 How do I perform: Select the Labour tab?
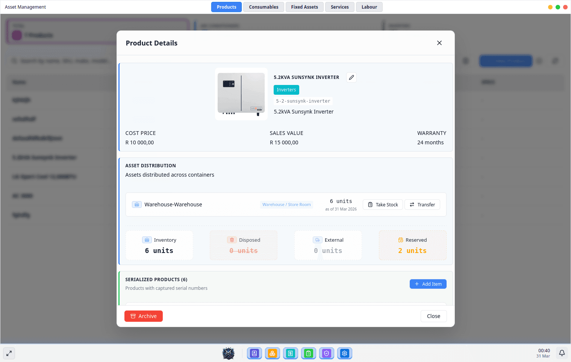(369, 7)
